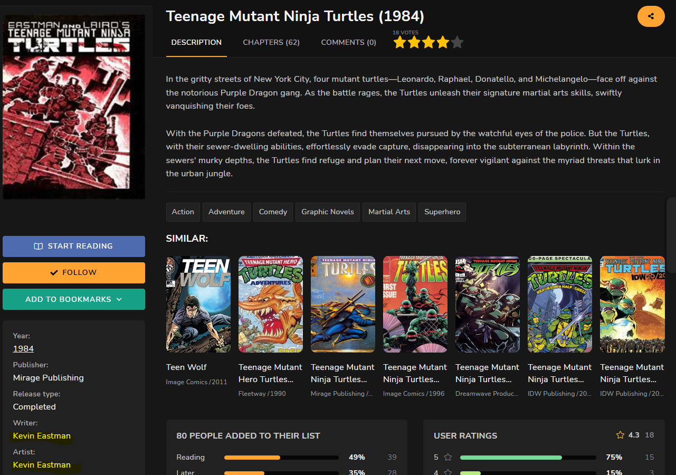
Task: Select the Comedy genre tag
Action: pyautogui.click(x=273, y=212)
